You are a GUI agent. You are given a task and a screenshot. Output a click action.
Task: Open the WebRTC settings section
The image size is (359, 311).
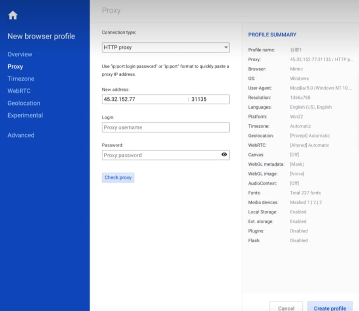tap(19, 91)
